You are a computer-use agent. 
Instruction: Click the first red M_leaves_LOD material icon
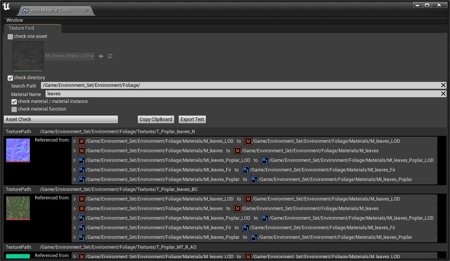point(82,141)
